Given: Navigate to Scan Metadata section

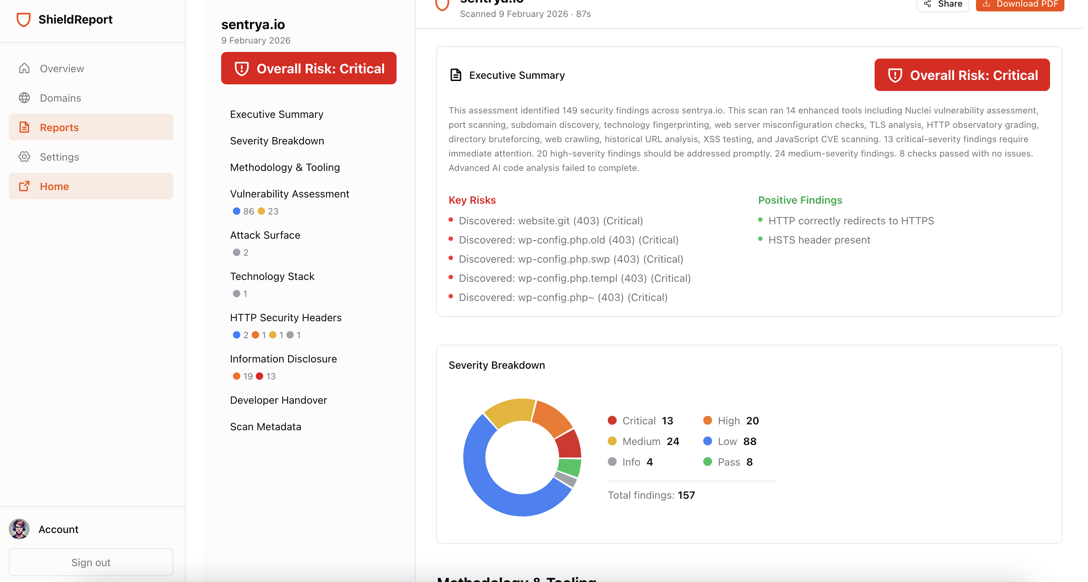Looking at the screenshot, I should point(265,426).
